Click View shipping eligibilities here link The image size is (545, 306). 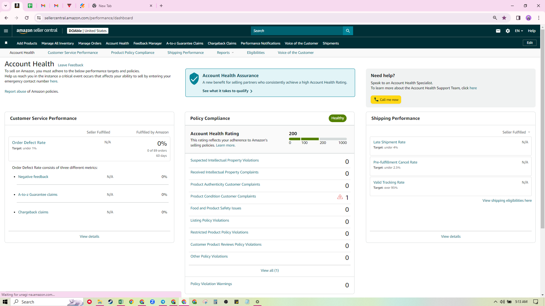pos(507,201)
